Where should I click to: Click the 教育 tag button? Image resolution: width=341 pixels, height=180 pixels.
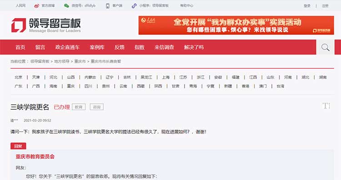click(x=79, y=107)
